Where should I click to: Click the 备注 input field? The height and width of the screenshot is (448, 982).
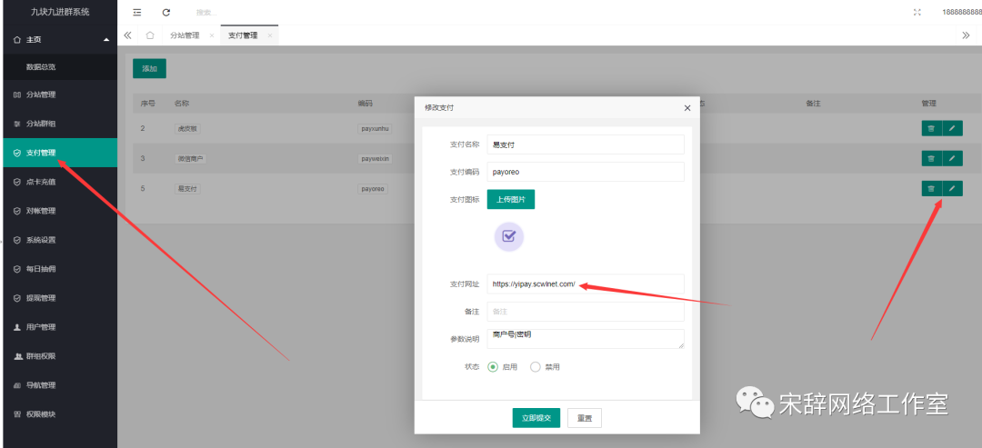[586, 312]
